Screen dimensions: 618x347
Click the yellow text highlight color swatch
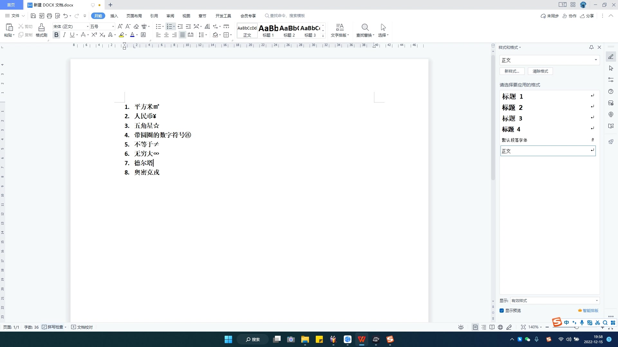121,35
